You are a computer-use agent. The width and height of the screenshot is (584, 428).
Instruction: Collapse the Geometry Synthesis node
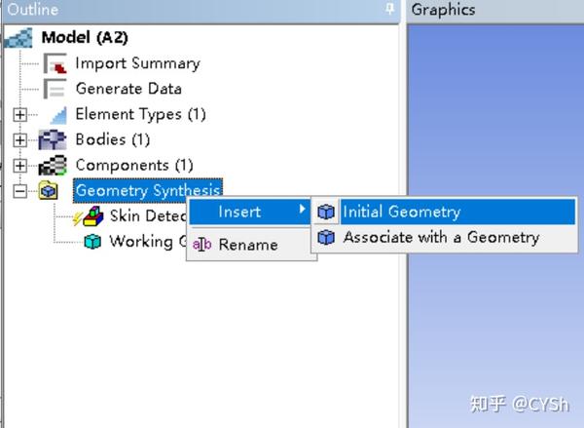pos(19,191)
